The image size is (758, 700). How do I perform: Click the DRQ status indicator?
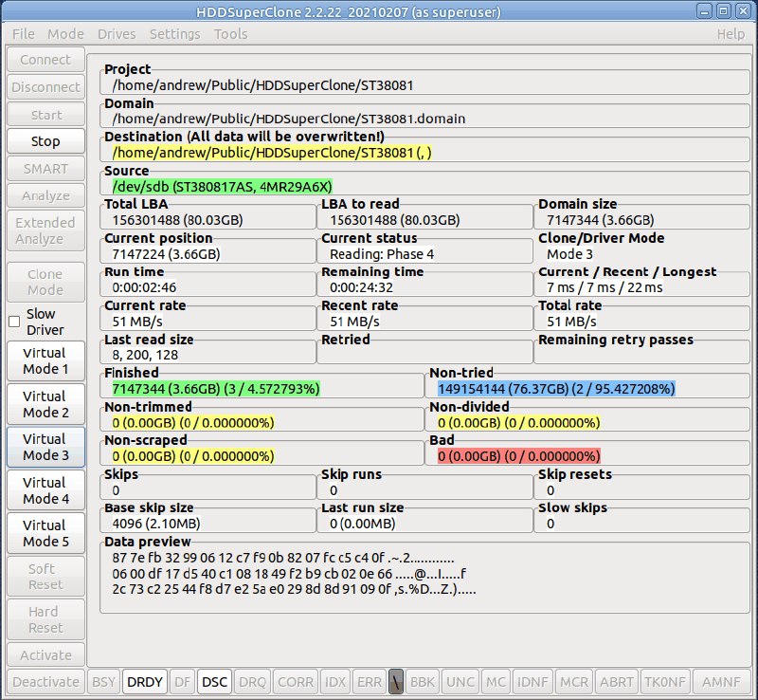252,682
